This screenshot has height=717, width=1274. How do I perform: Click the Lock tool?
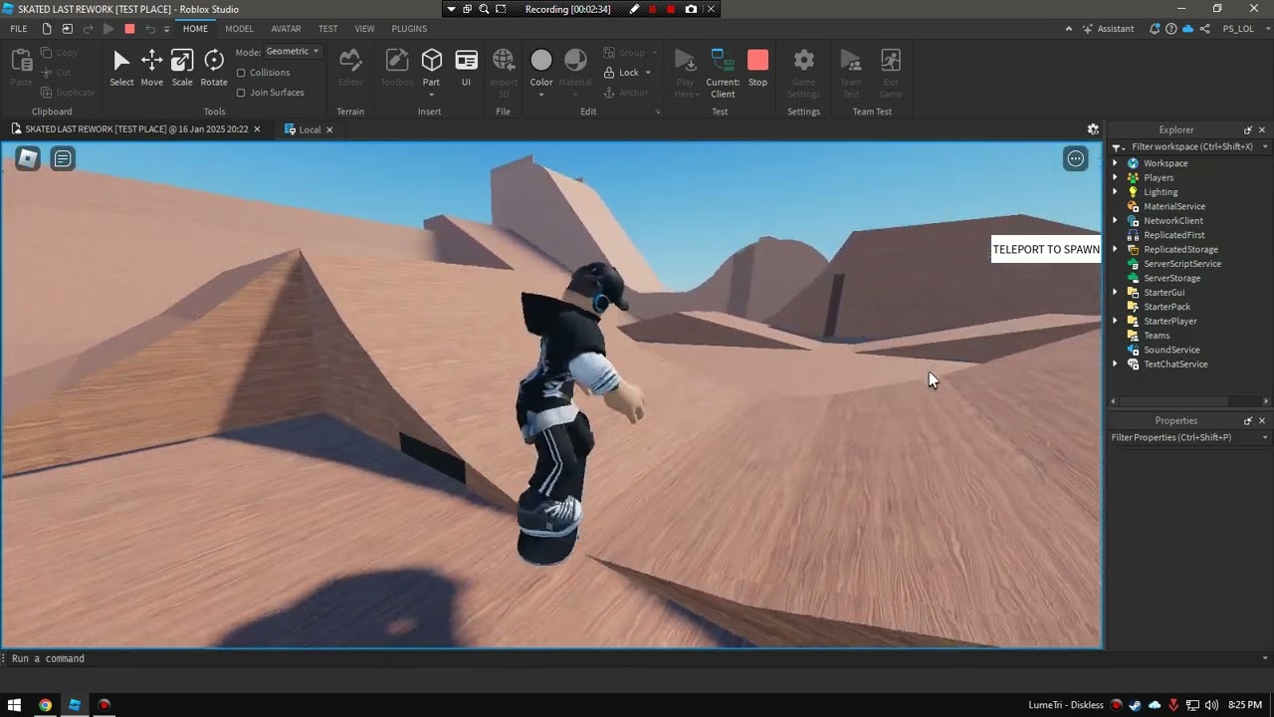[x=622, y=73]
